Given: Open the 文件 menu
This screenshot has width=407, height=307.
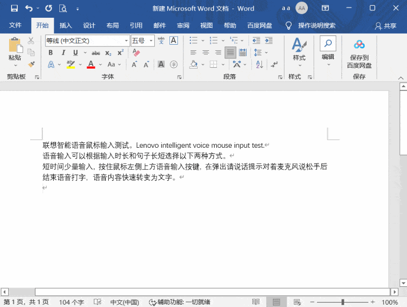Looking at the screenshot, I should 16,25.
